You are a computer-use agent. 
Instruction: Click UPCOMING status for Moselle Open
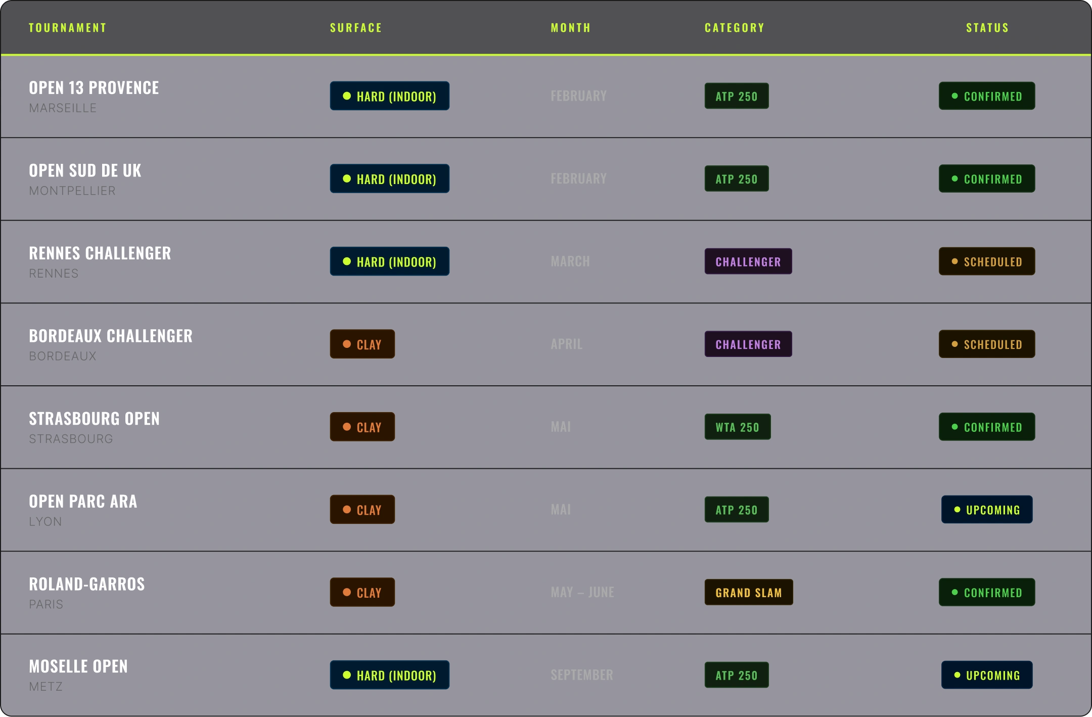[987, 675]
